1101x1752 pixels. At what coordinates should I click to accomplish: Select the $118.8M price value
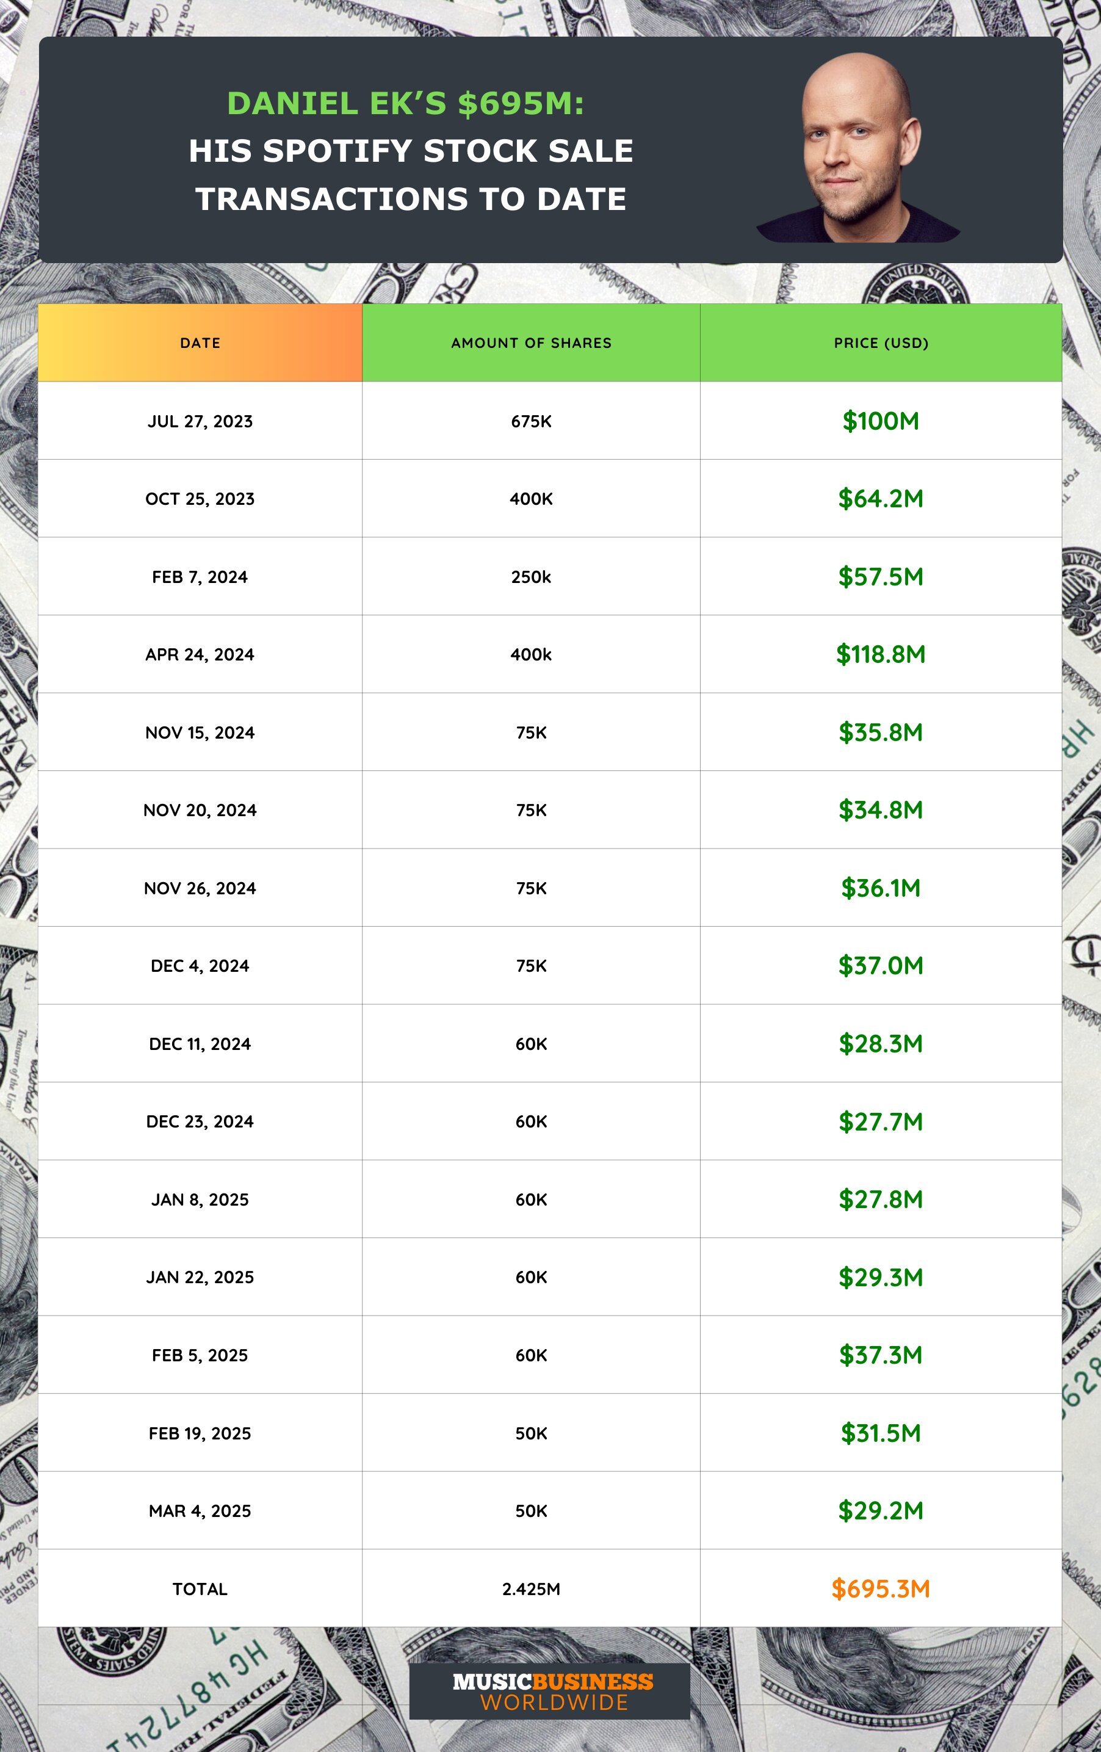[881, 654]
